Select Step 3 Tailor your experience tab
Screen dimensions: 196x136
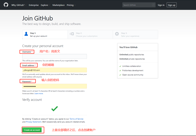click(135, 35)
